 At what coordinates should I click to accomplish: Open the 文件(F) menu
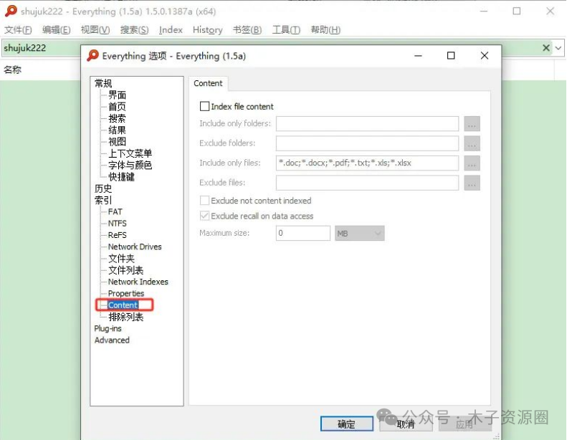pyautogui.click(x=18, y=29)
